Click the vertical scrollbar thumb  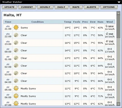118,26
